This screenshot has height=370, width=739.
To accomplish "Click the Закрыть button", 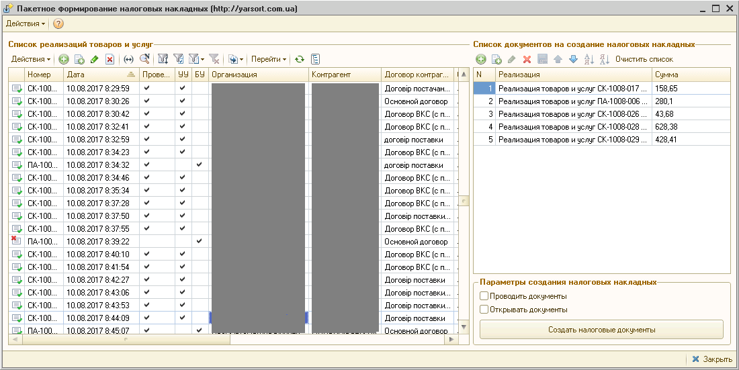I will tap(711, 359).
